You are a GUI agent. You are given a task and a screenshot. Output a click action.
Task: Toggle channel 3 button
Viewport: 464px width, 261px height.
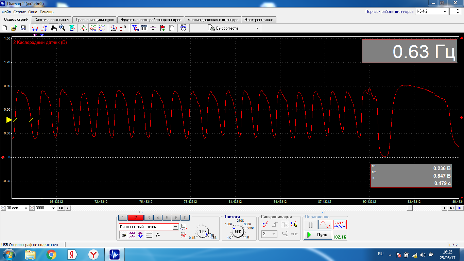[149, 218]
